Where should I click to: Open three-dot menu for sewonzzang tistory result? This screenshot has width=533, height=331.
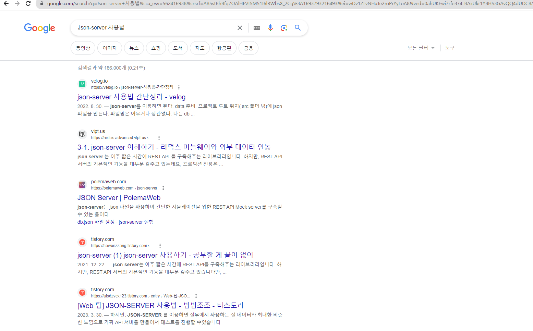[x=160, y=246]
